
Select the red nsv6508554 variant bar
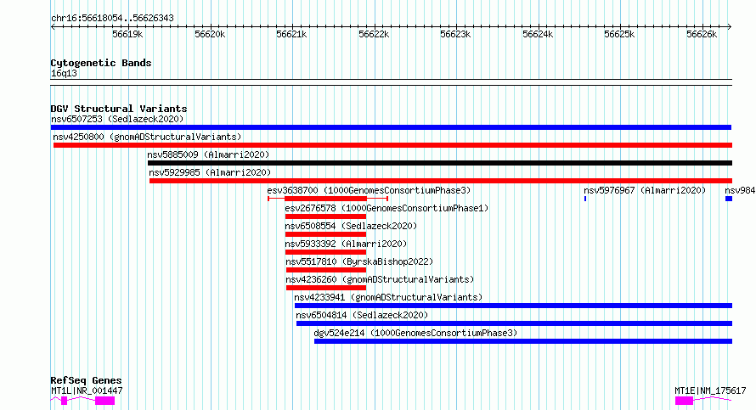point(325,234)
